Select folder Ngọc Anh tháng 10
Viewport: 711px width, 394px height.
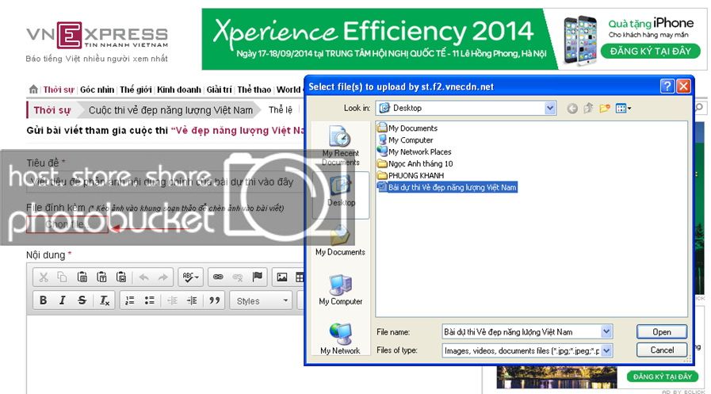click(x=415, y=163)
